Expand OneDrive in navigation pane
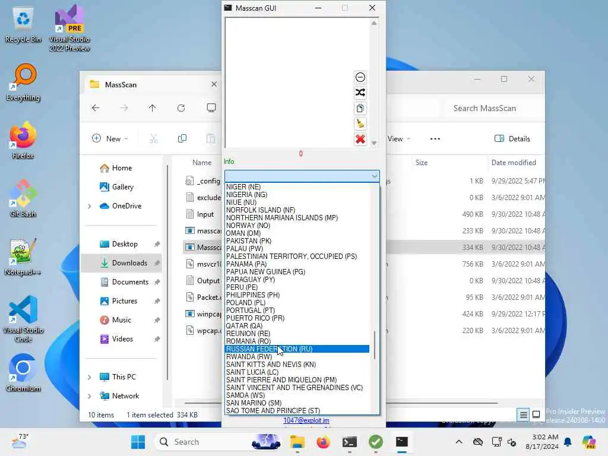Viewport: 608px width, 456px height. tap(89, 206)
